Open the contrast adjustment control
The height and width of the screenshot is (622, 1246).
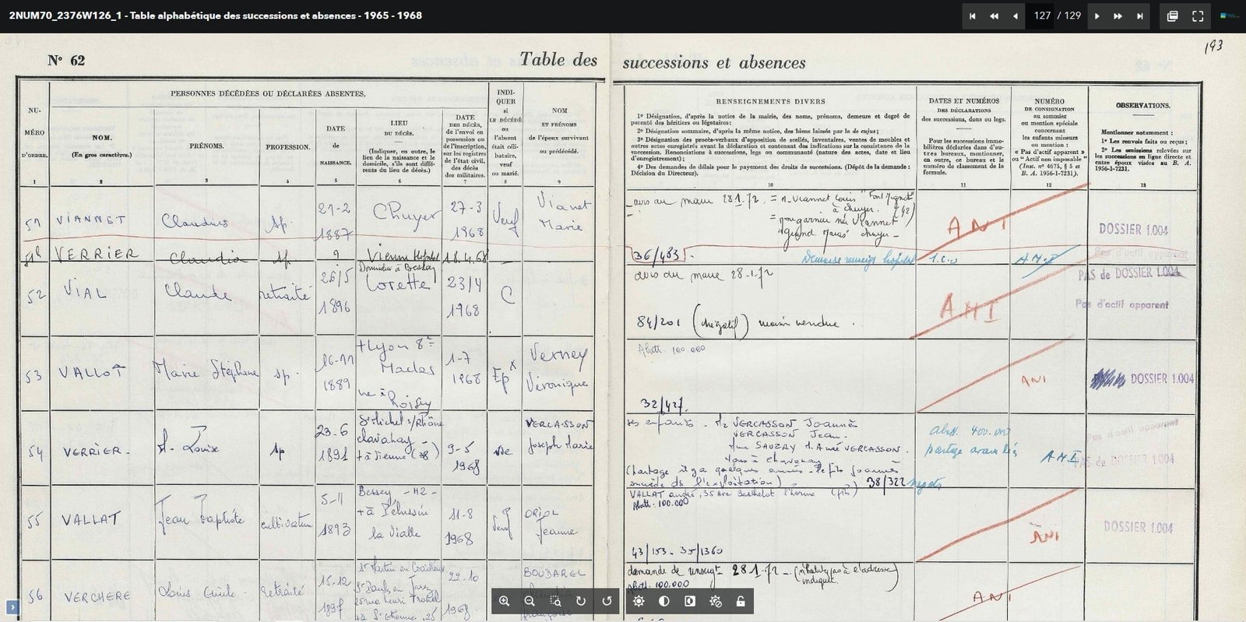[664, 601]
